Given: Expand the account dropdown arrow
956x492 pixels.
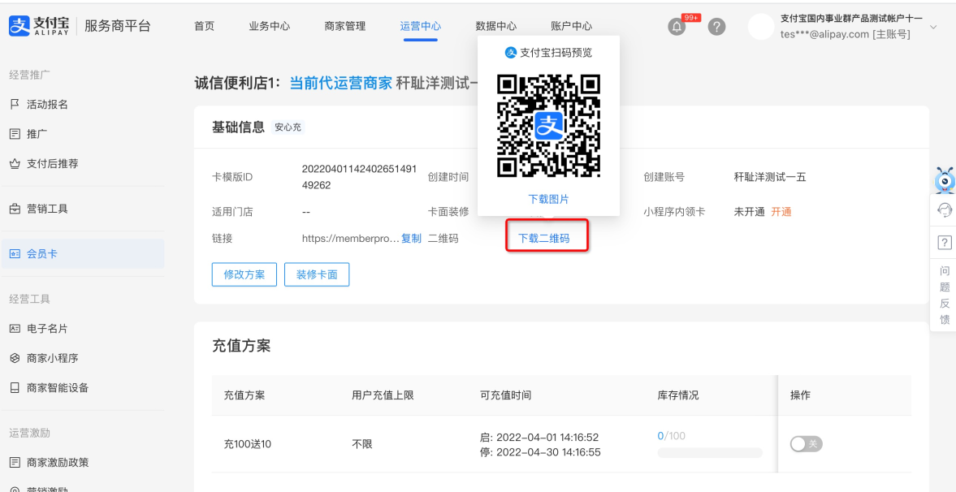Looking at the screenshot, I should tap(932, 27).
